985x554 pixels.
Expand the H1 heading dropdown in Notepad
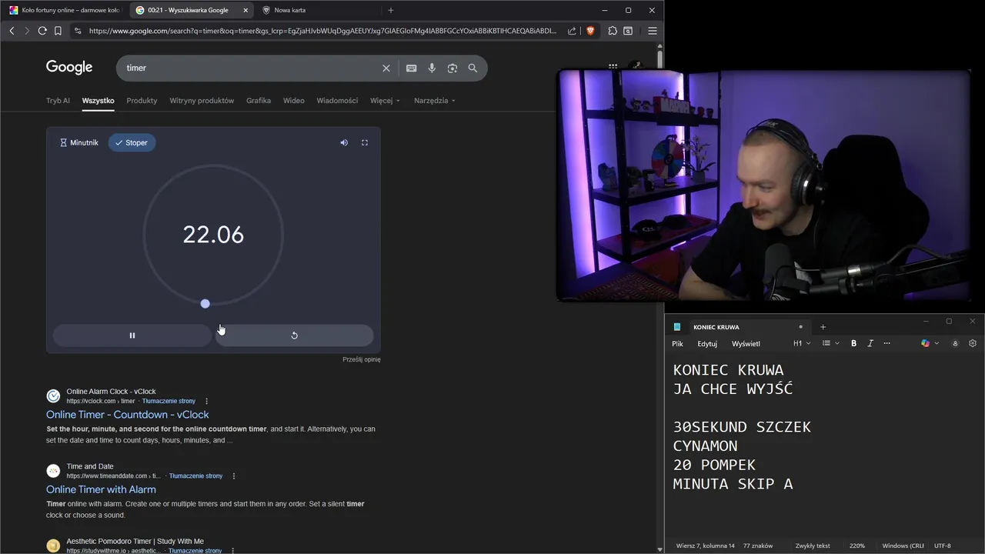click(802, 343)
